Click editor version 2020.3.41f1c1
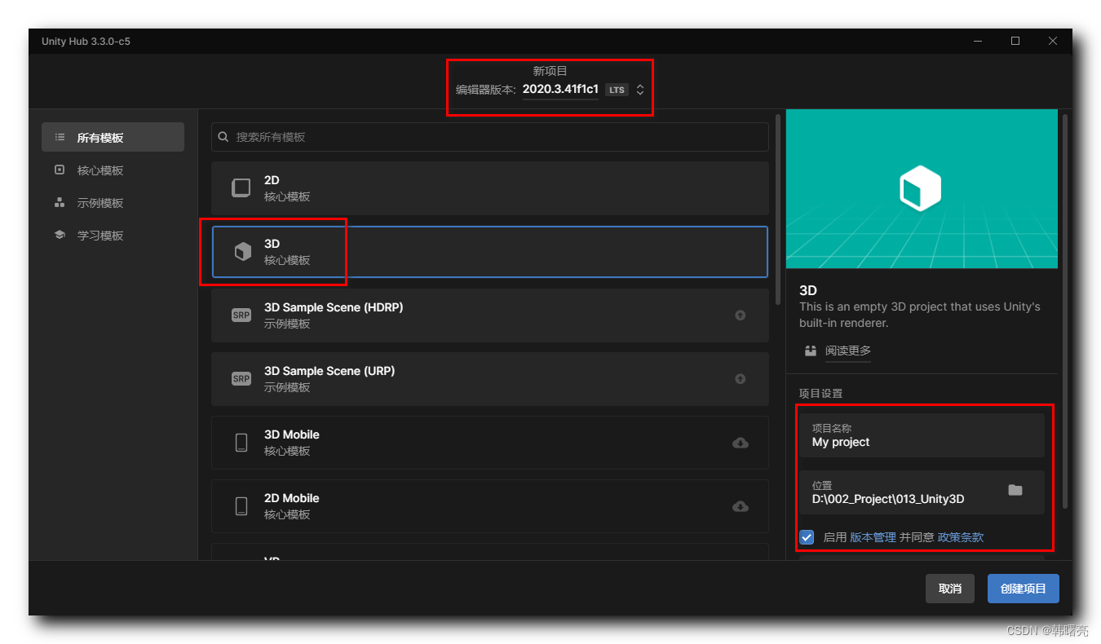Image resolution: width=1101 pixels, height=644 pixels. [560, 90]
